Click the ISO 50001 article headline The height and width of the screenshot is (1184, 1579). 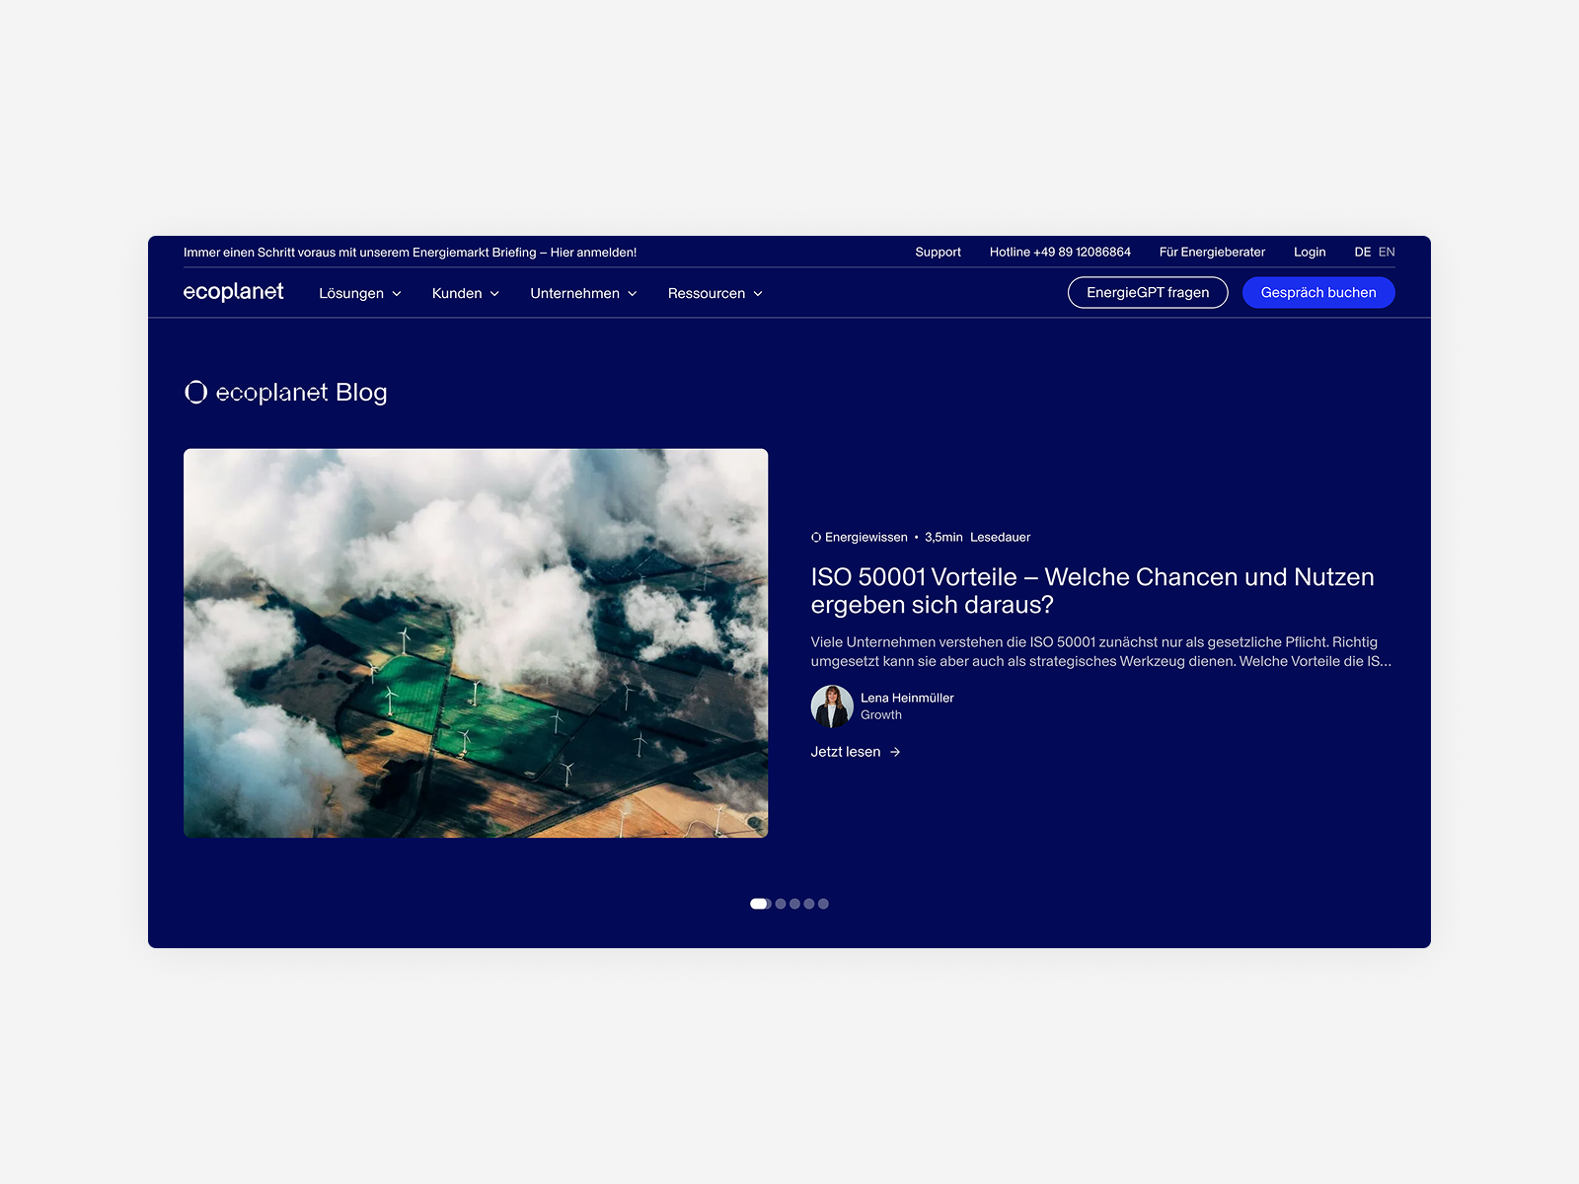coord(1092,590)
